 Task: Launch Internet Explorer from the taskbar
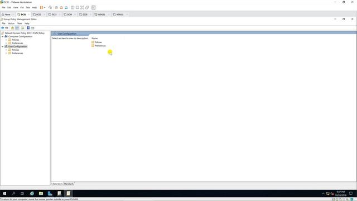tap(32, 194)
